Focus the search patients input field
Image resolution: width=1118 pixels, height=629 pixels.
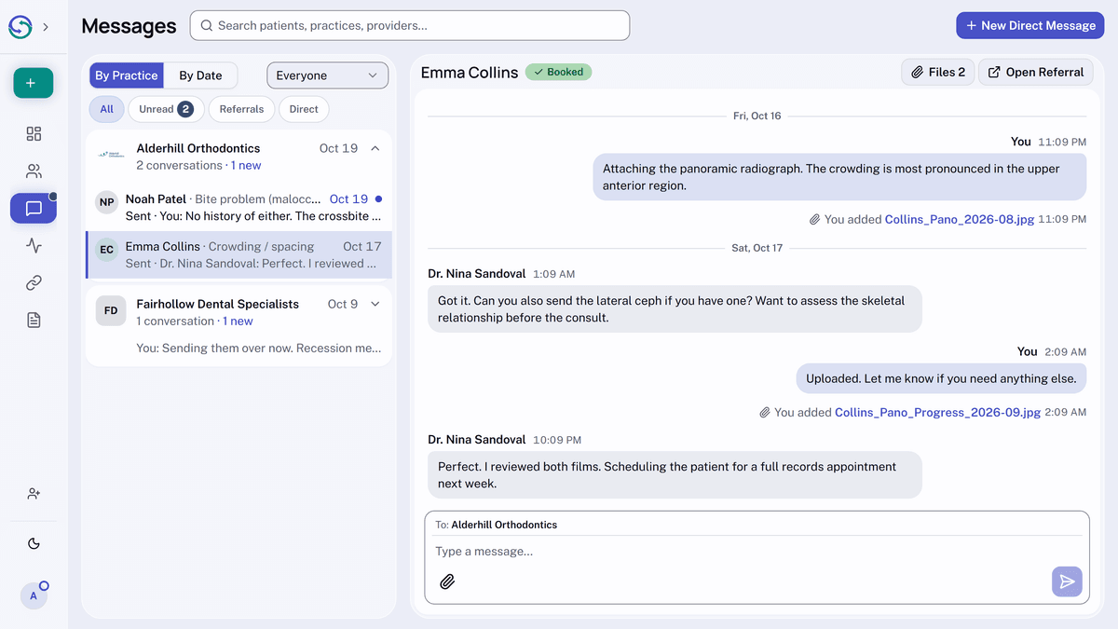[x=410, y=26]
